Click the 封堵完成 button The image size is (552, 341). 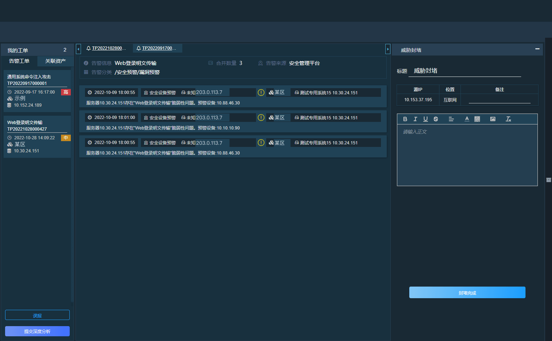(x=467, y=292)
